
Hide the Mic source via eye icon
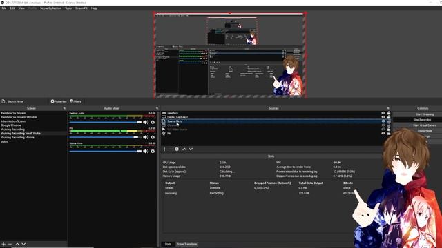pos(383,133)
